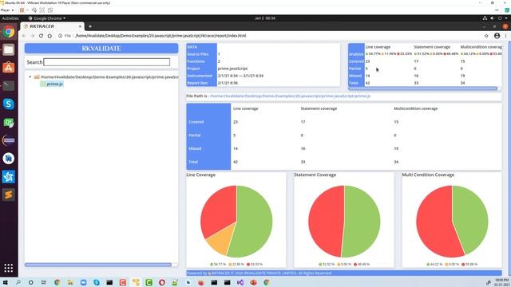
Task: Send Ctrl+Alt+Del via VMware toolbar icon
Action: point(34,10)
